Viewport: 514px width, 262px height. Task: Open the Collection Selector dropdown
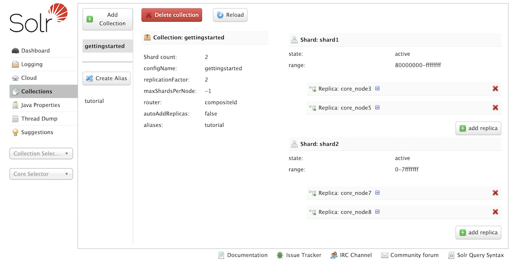(41, 154)
